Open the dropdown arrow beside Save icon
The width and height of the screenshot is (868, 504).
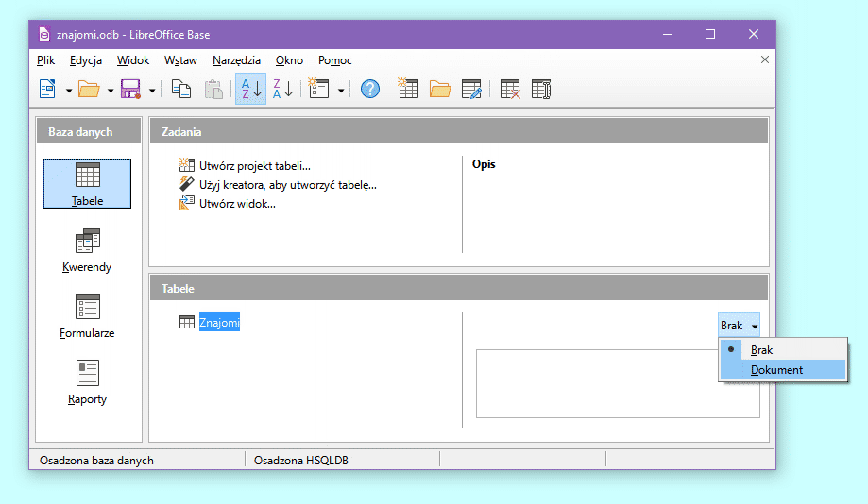click(x=152, y=90)
